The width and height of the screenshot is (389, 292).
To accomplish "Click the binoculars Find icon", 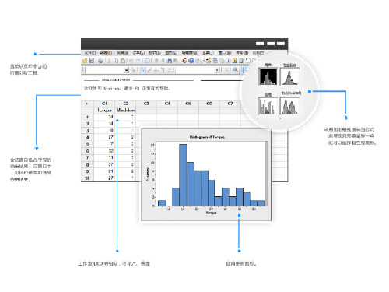I will coord(170,61).
